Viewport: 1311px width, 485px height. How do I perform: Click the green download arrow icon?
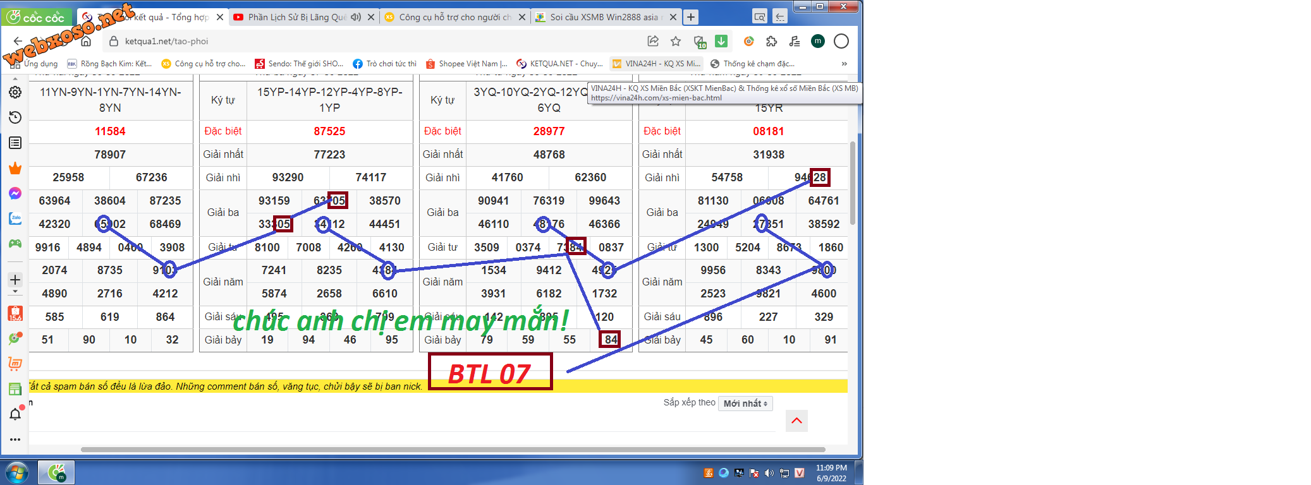coord(721,41)
